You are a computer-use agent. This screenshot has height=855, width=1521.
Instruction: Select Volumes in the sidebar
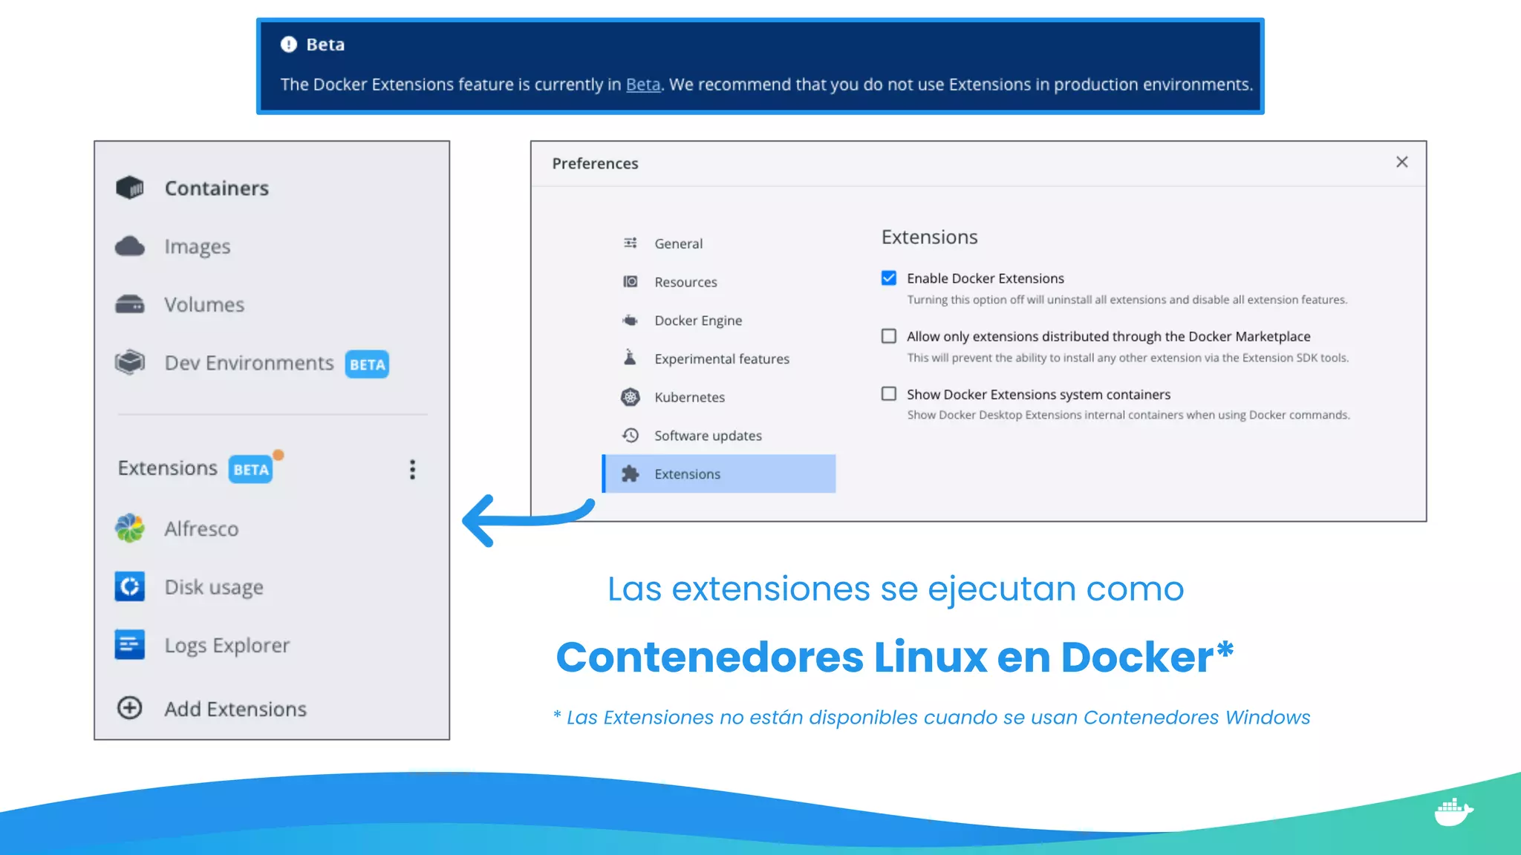204,304
